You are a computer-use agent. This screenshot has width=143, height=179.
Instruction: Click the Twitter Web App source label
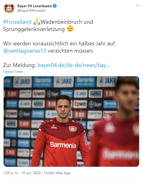tap(57, 173)
